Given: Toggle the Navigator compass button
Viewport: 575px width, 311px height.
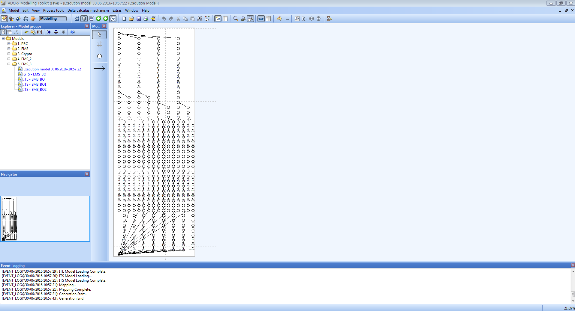Looking at the screenshot, I should tap(113, 19).
